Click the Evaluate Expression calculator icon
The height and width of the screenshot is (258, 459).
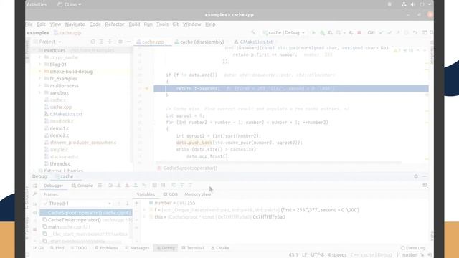click(155, 186)
